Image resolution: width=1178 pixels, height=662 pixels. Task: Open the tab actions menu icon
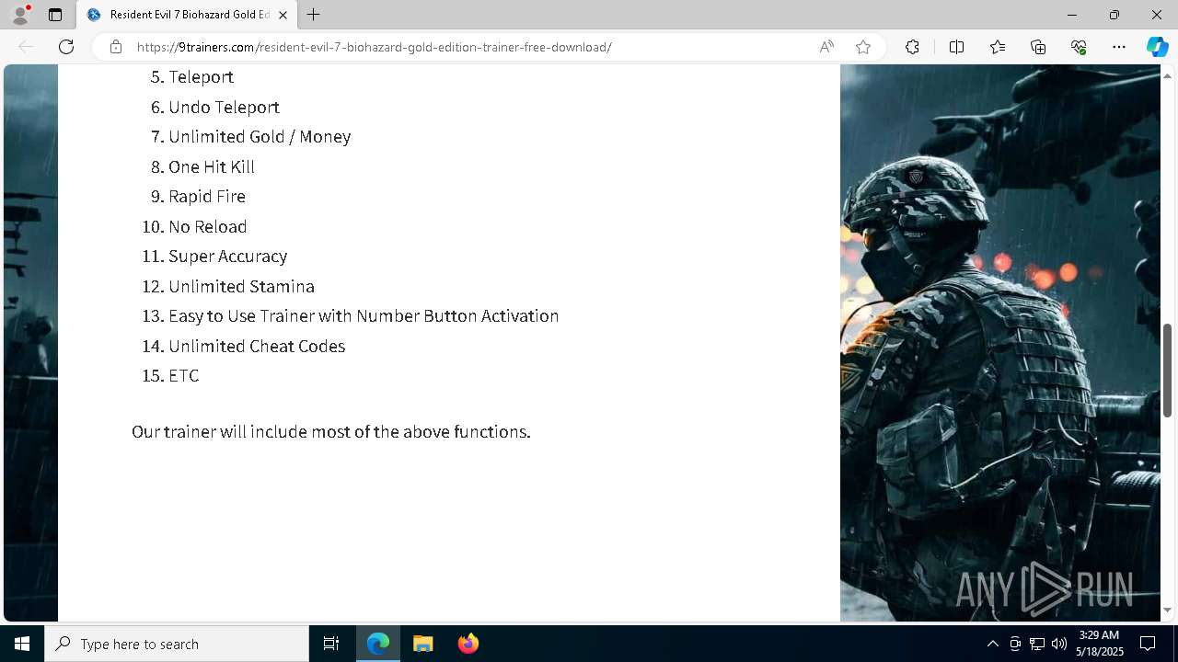[55, 15]
